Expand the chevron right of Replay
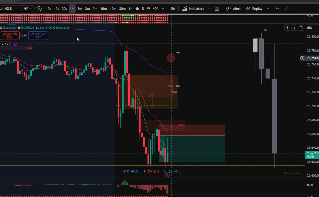This screenshot has width=319, height=197. (267, 9)
